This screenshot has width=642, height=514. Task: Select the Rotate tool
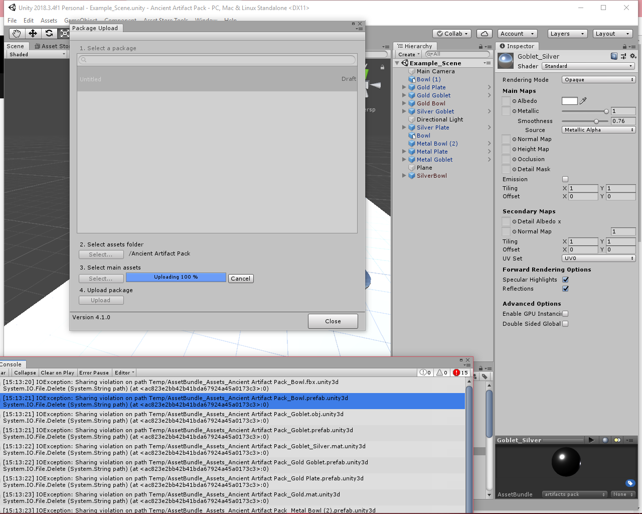click(x=49, y=33)
